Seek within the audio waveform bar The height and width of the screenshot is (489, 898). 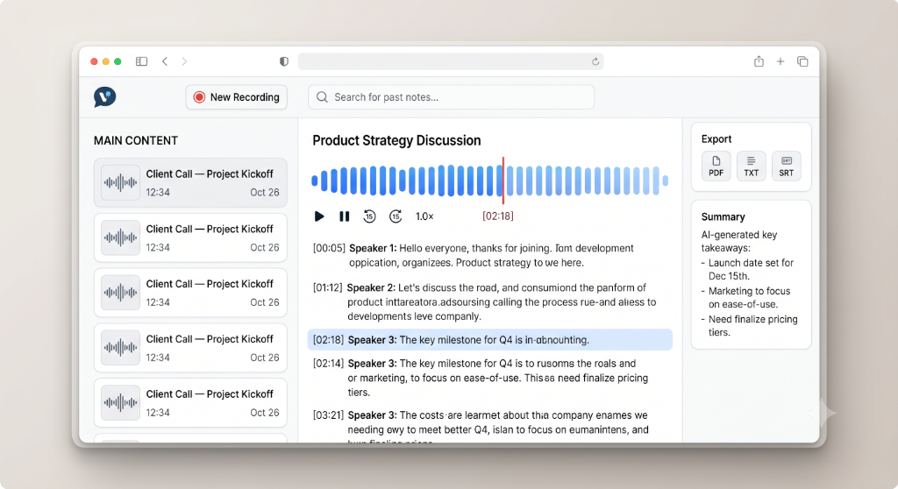pyautogui.click(x=489, y=181)
